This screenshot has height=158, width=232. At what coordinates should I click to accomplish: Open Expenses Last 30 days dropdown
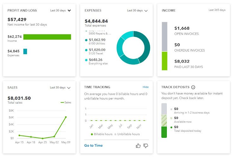[x=137, y=10]
